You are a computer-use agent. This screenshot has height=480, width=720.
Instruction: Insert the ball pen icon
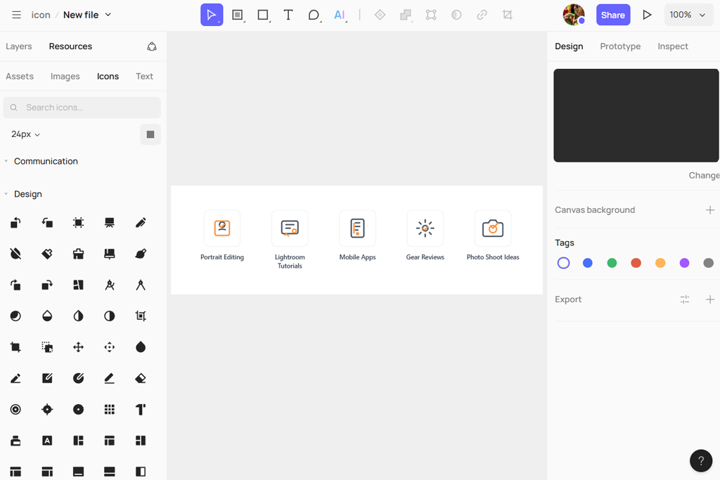[141, 223]
